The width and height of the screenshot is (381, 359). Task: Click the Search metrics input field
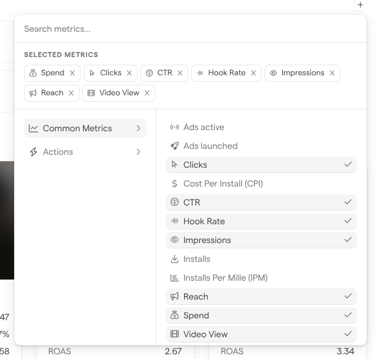pos(190,29)
